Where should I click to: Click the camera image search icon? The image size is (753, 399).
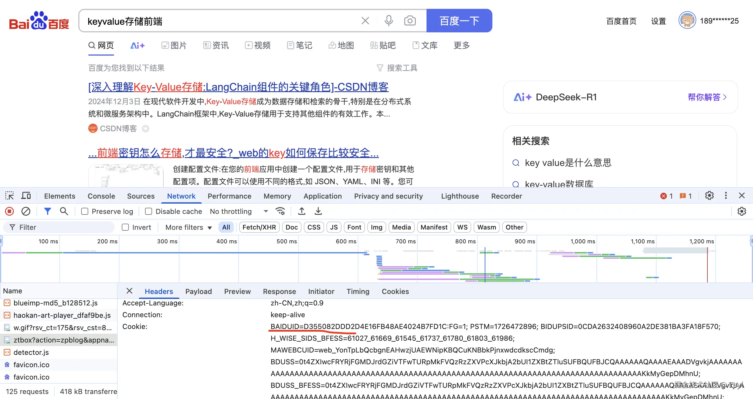410,21
